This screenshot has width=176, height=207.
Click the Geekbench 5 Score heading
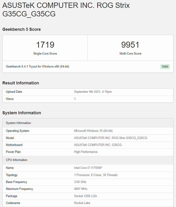(22, 29)
